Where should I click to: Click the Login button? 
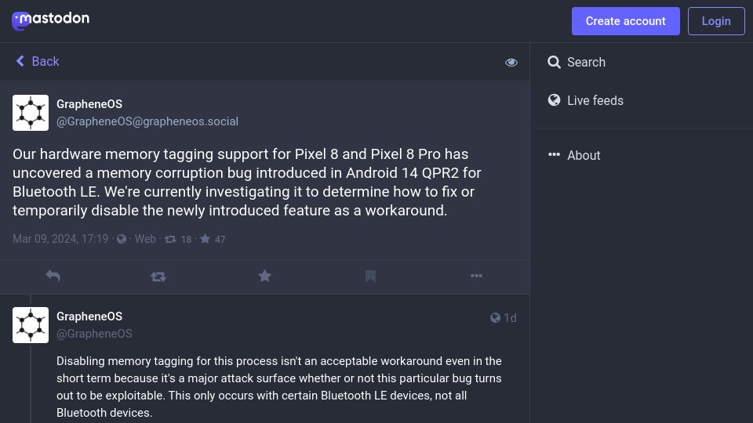[716, 21]
